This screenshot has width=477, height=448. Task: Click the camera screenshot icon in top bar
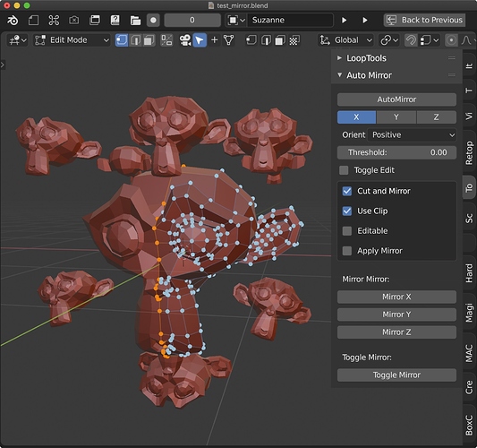click(x=74, y=21)
